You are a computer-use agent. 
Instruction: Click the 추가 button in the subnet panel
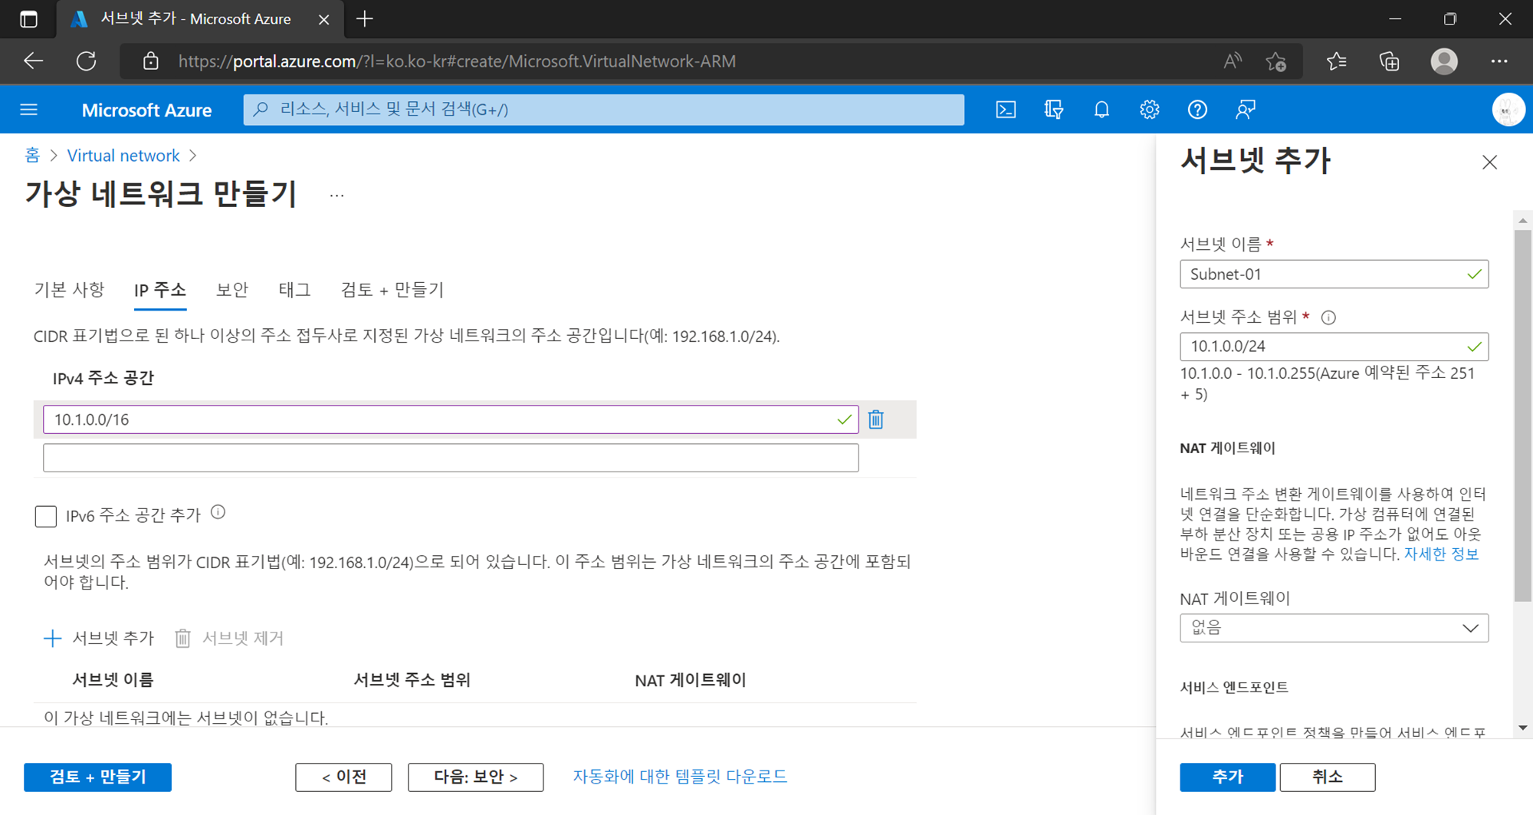pos(1227,777)
